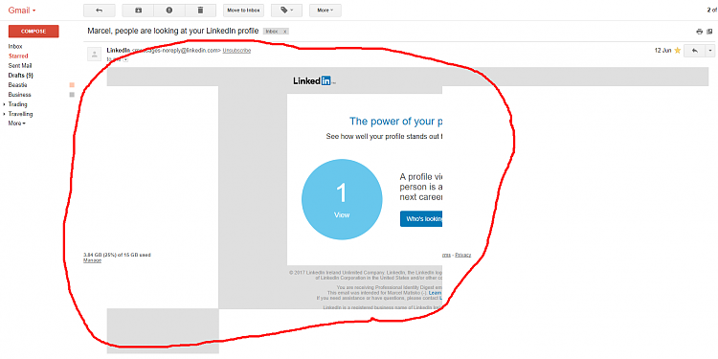Screen dimensions: 718x359
Task: Open the Business label
Action: [20, 95]
